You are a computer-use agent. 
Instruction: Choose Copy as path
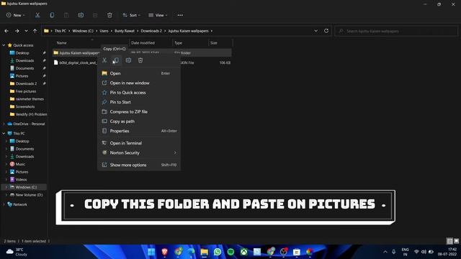click(139, 122)
